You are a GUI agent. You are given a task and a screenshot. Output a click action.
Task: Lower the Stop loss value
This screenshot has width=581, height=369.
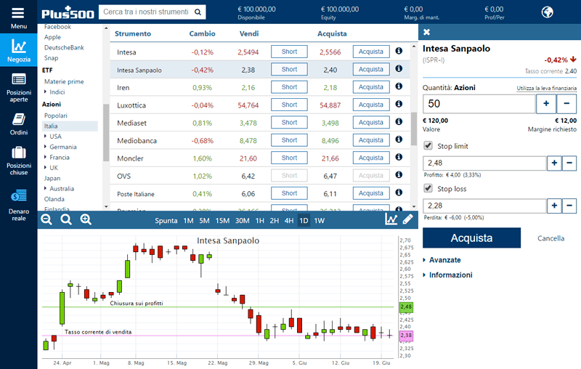[569, 206]
